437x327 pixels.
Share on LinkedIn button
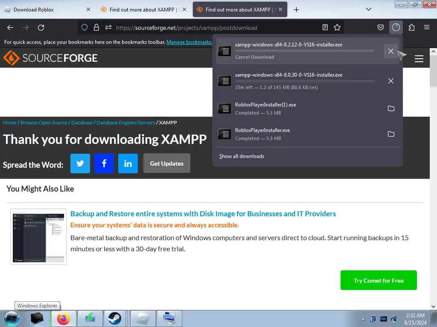pyautogui.click(x=128, y=163)
